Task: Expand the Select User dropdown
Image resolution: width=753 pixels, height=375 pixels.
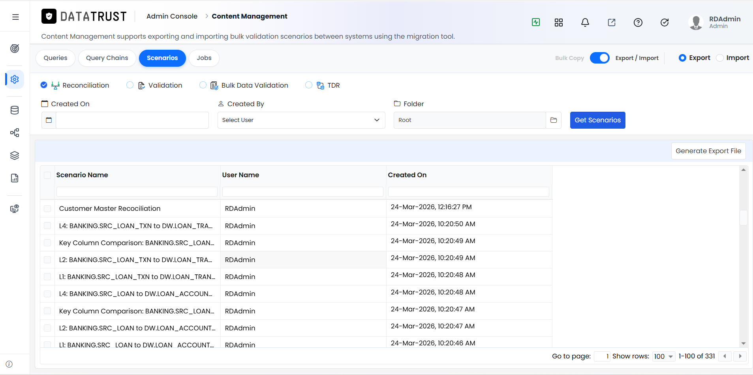Action: [301, 120]
